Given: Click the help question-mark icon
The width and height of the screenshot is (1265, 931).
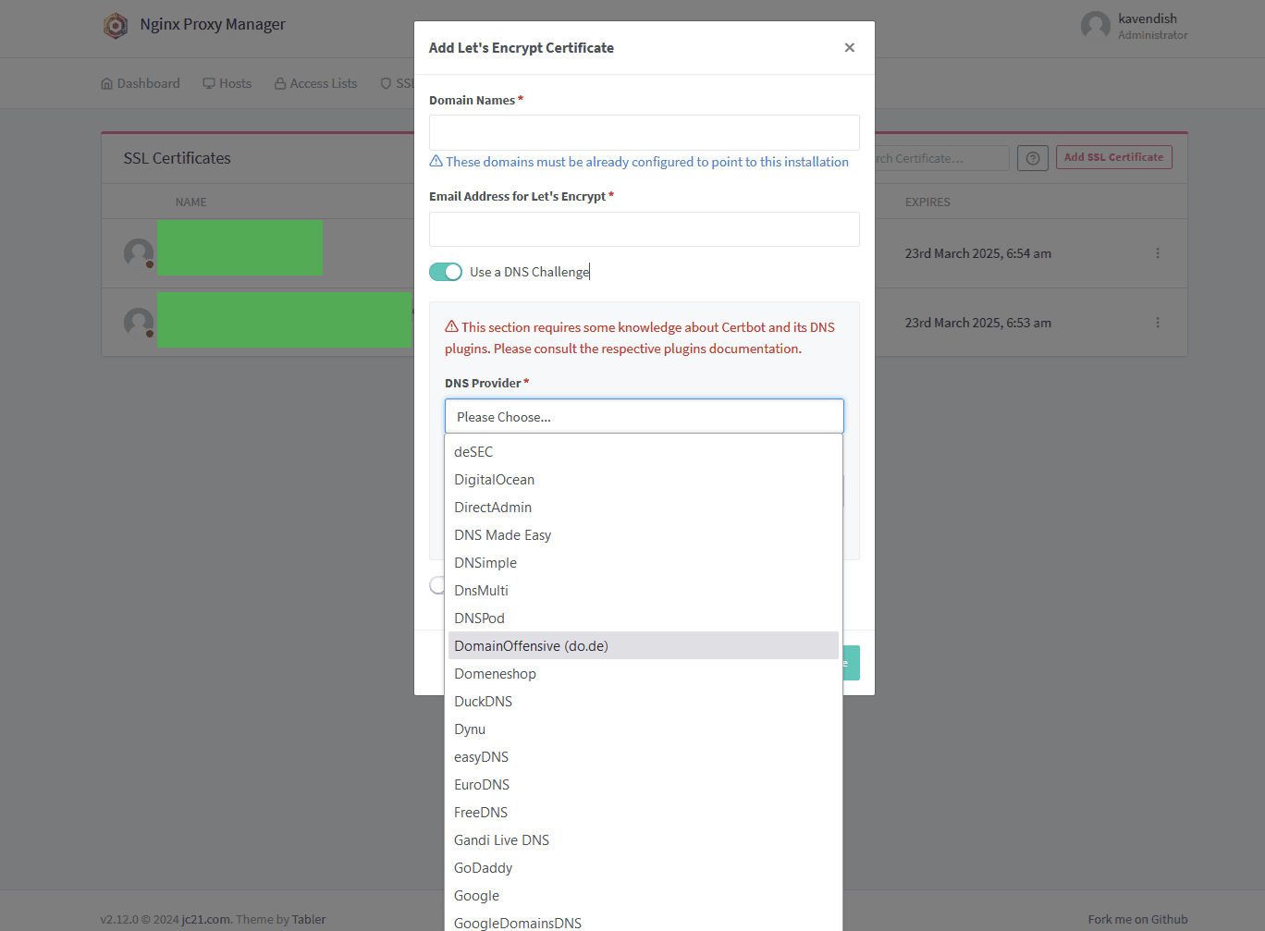Looking at the screenshot, I should coord(1033,158).
